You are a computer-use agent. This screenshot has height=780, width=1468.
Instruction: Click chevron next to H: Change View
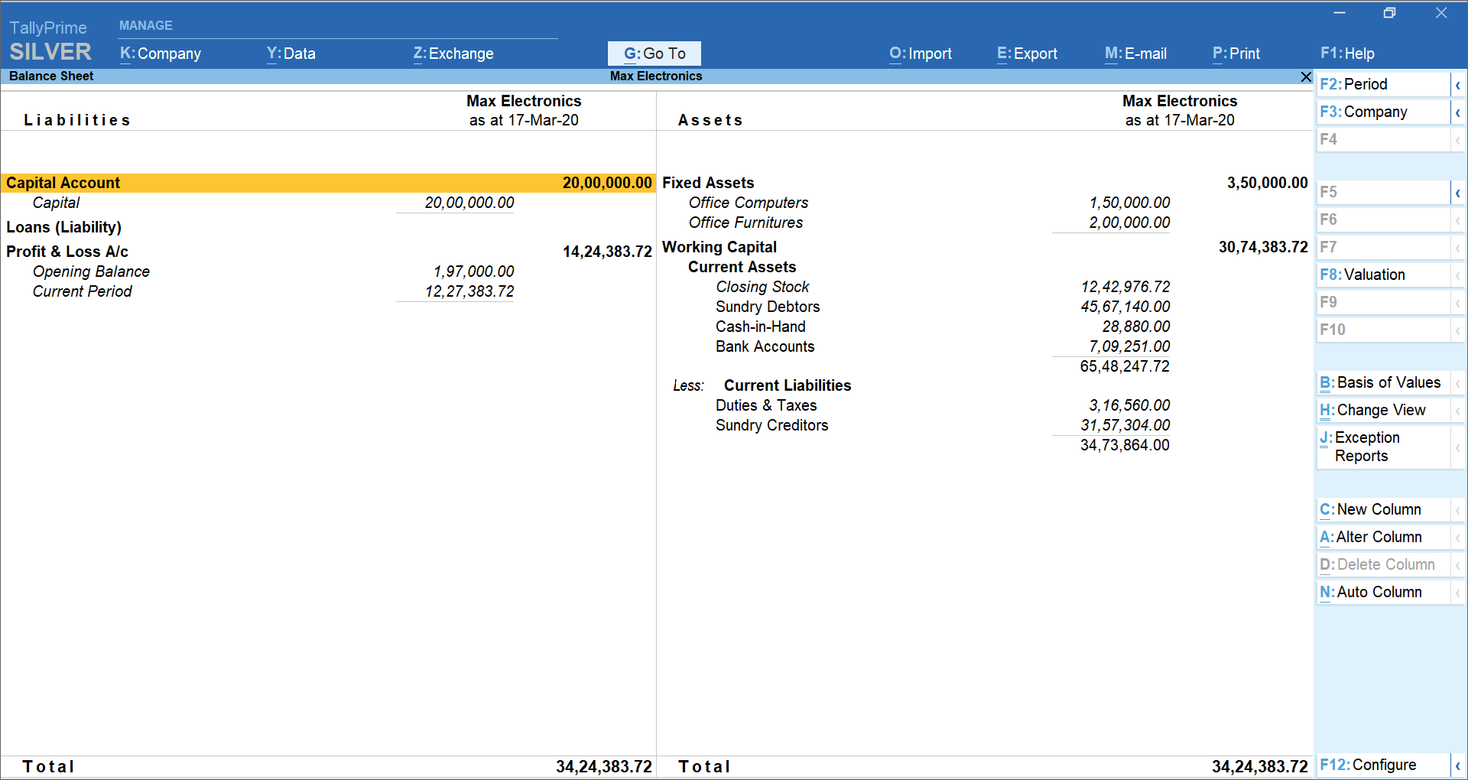(x=1458, y=411)
